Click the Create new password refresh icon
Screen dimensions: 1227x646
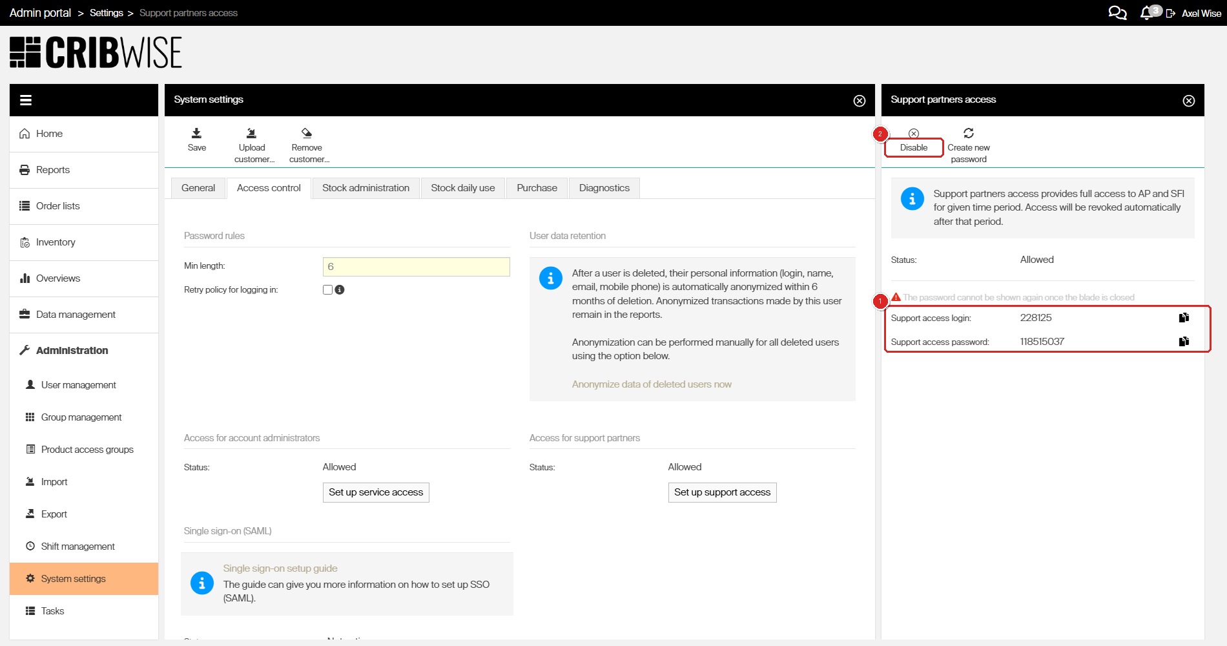coord(968,133)
